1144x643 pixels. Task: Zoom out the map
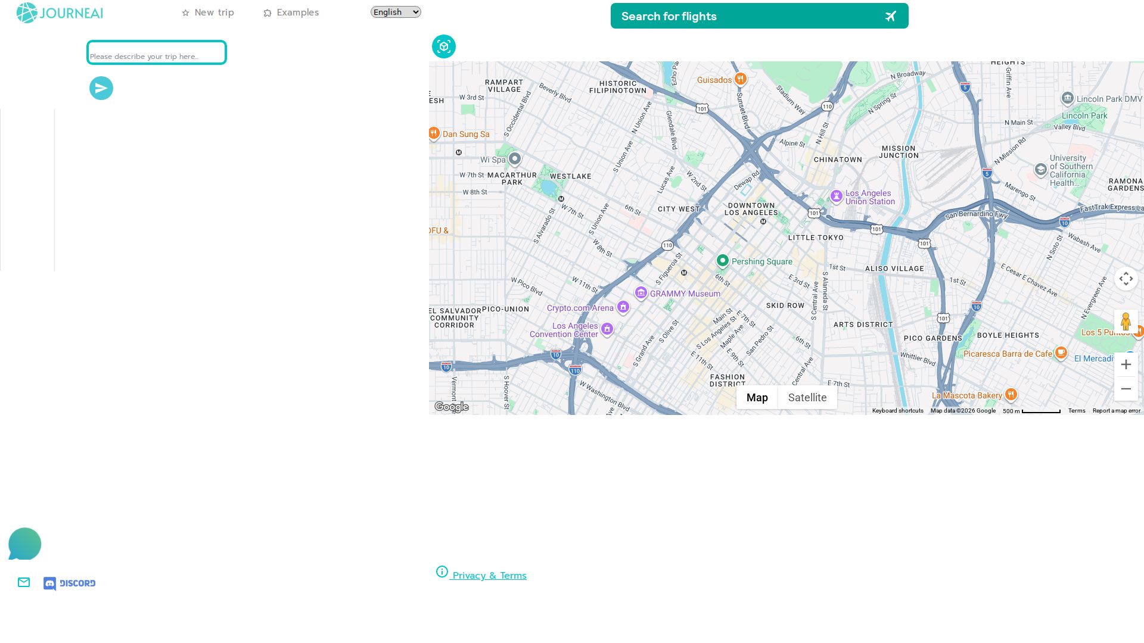click(1126, 389)
